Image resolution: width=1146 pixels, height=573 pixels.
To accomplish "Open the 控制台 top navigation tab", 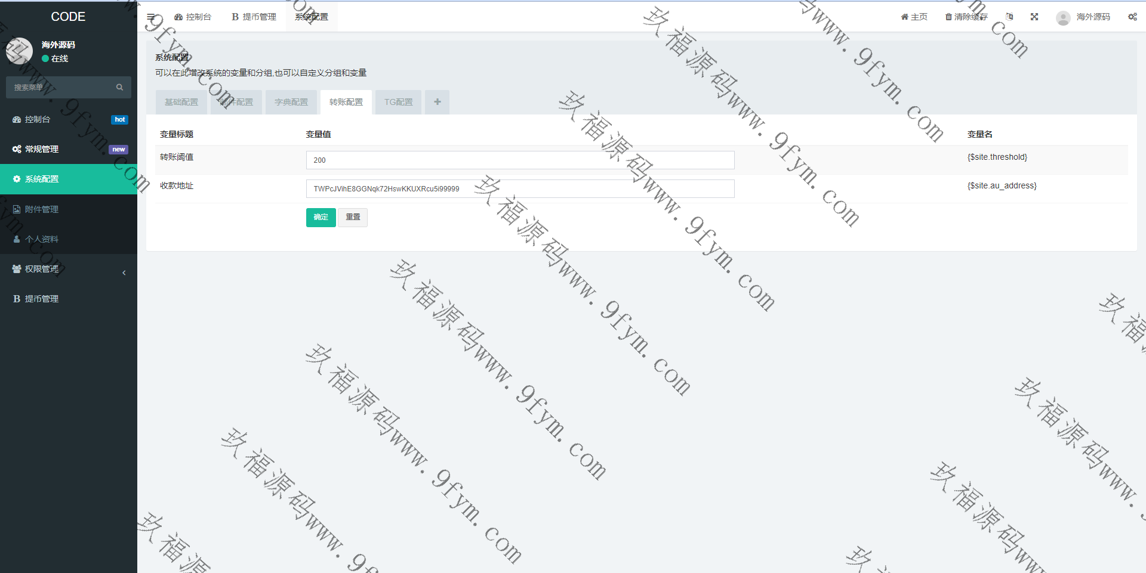I will 193,17.
